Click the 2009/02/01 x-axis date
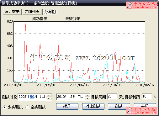Image resolution: width=159 pixels, height=116 pixels. tap(46, 85)
